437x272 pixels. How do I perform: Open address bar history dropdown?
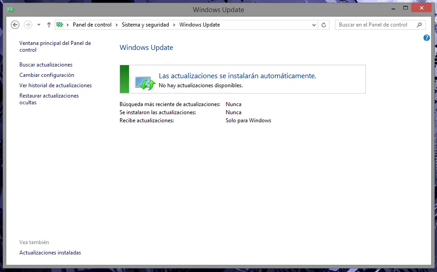pyautogui.click(x=314, y=25)
